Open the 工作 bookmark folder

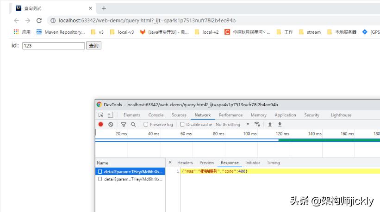(285, 32)
